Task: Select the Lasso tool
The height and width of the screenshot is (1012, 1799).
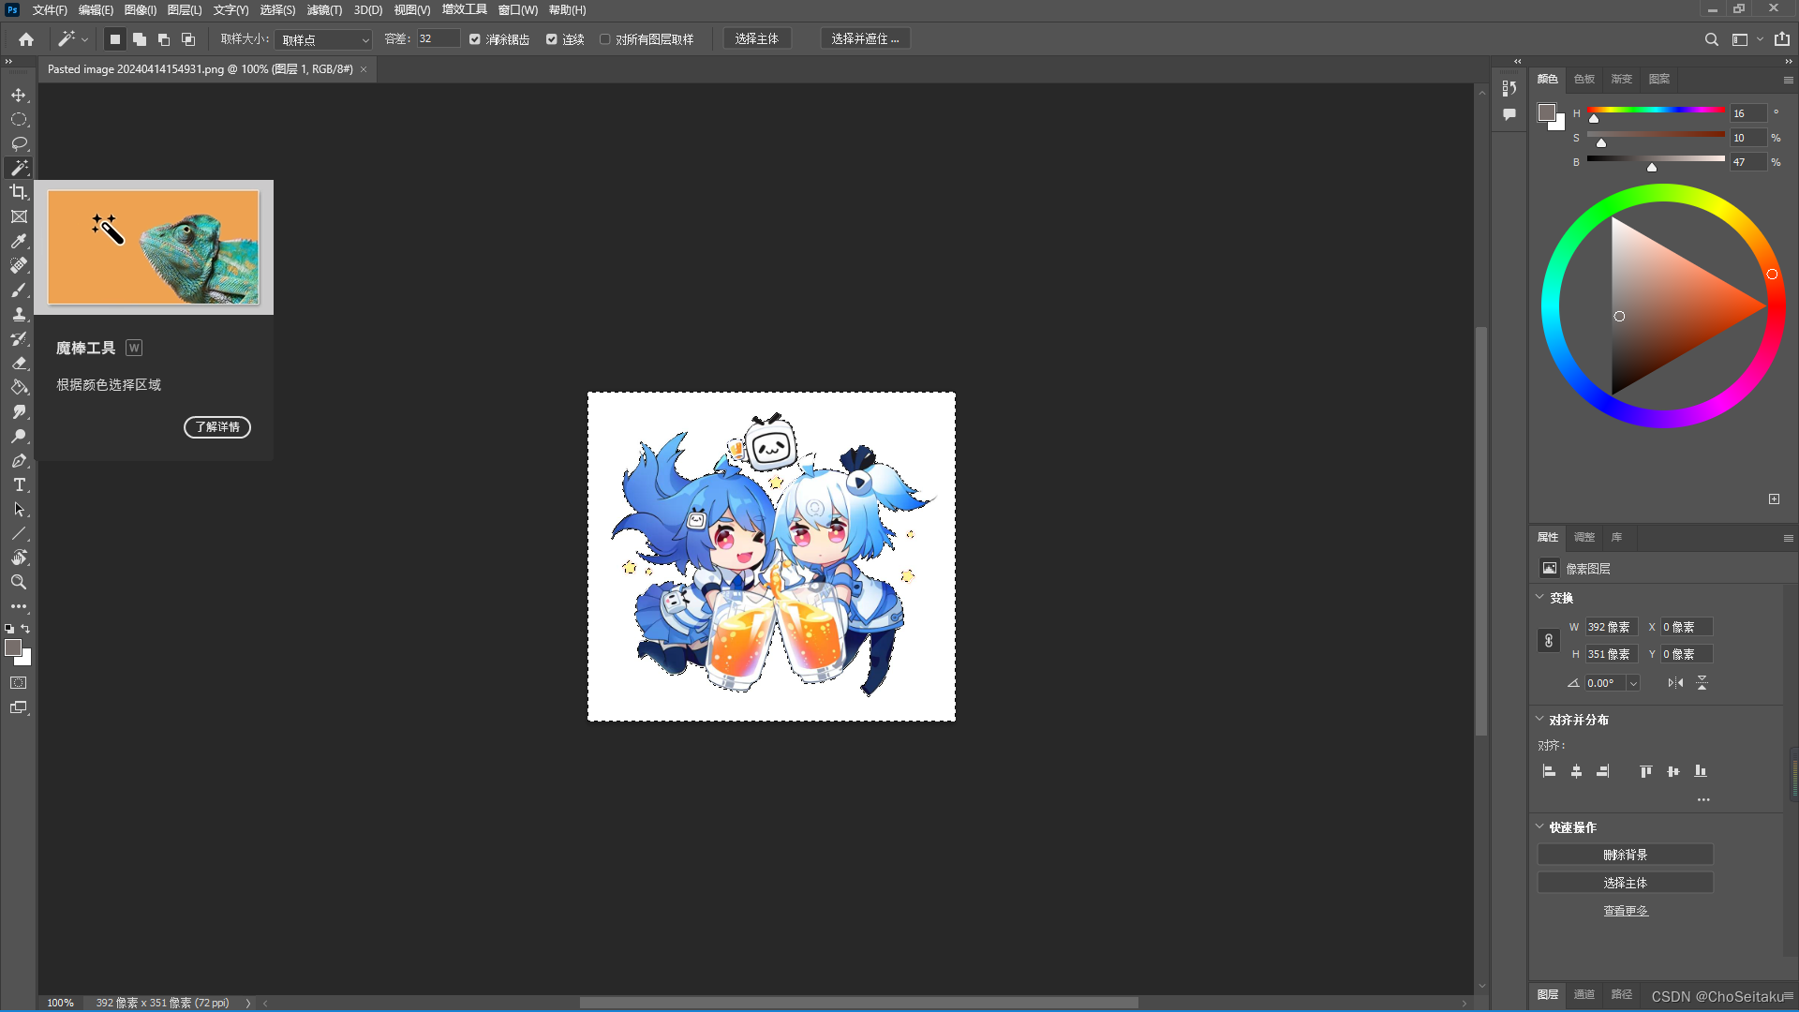Action: click(19, 144)
